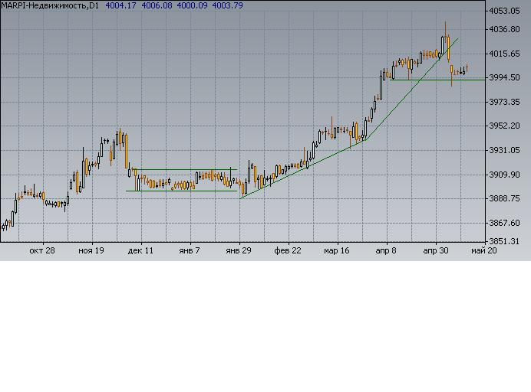Image resolution: width=531 pixels, height=392 pixels.
Task: Click the MARPI-Недвижимость,D1 chart title
Action: coord(50,5)
